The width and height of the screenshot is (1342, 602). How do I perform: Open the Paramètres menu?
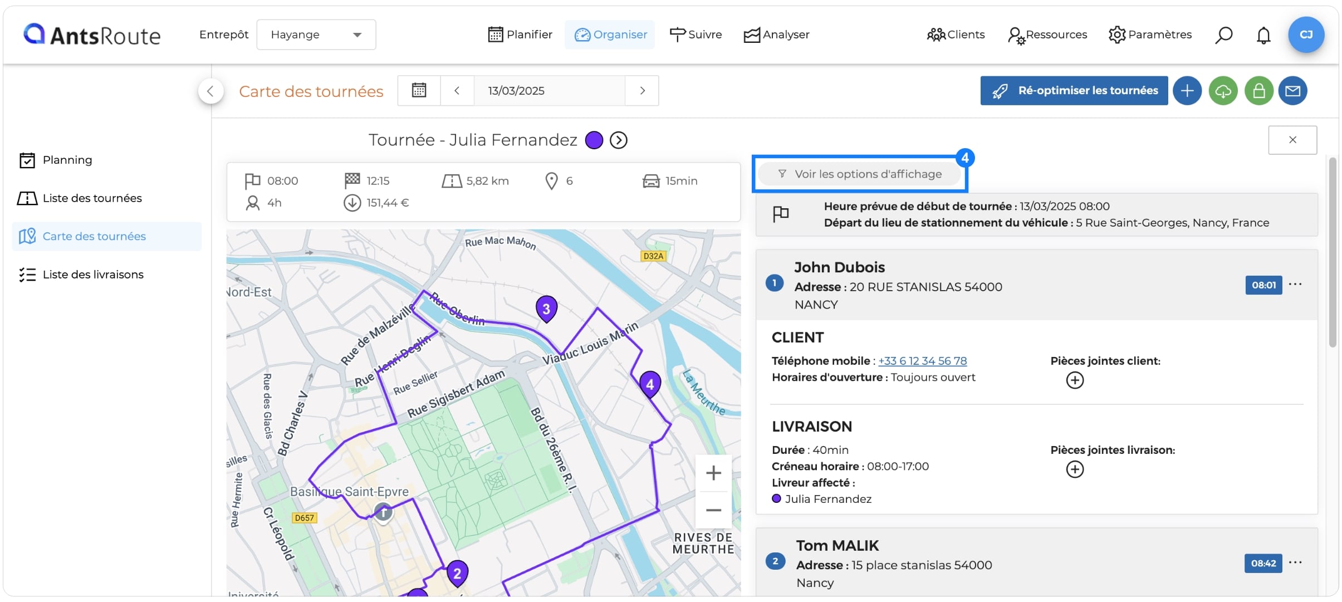tap(1150, 35)
